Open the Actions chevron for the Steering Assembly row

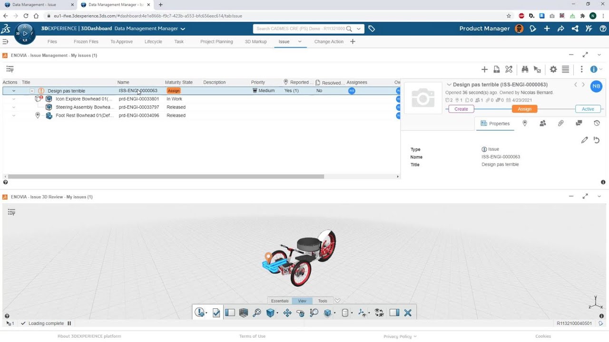(x=14, y=107)
